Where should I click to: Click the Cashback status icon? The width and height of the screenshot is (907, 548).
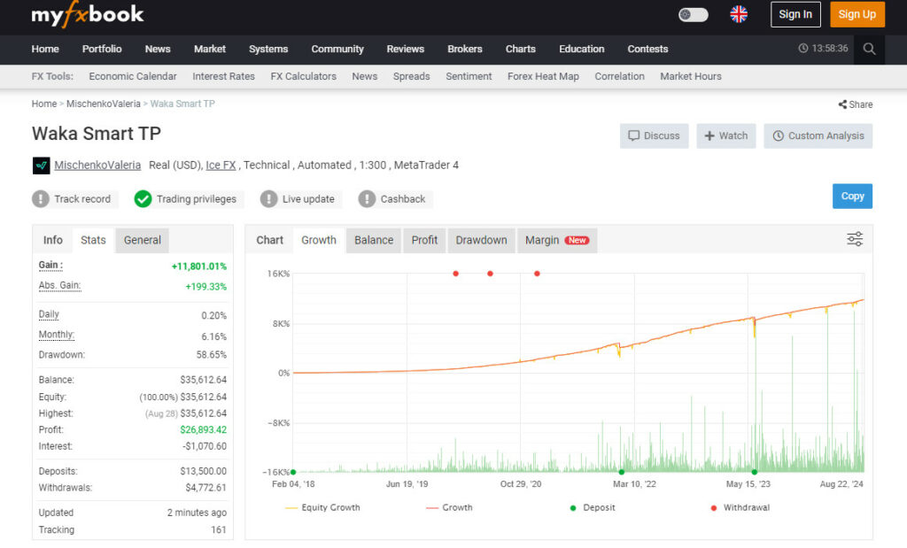click(x=367, y=199)
